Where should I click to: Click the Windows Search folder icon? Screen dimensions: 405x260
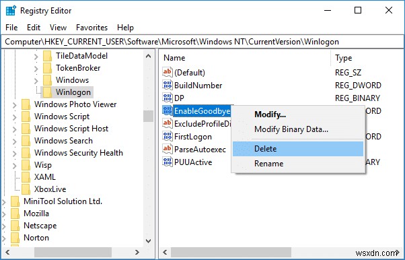[26, 141]
